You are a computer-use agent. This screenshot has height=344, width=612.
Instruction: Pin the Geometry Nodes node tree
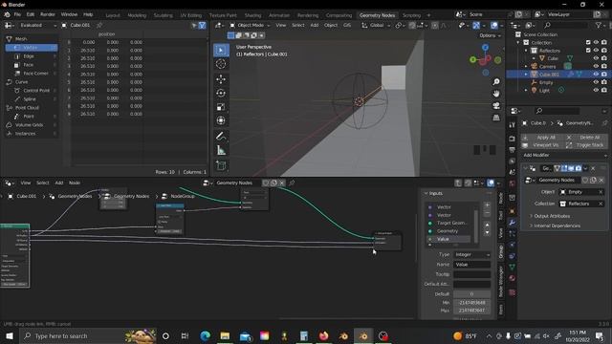tap(292, 183)
